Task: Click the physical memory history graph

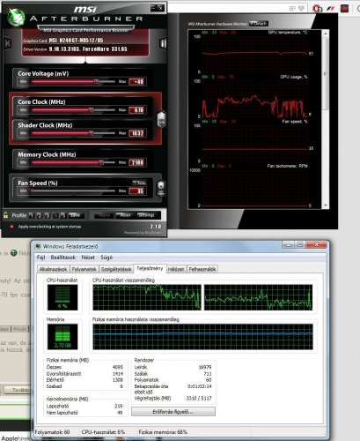Action: coord(202,337)
